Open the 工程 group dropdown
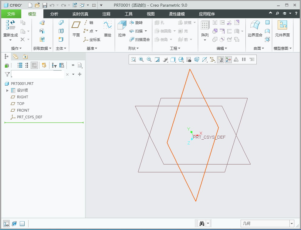The image size is (301, 230). pos(175,48)
